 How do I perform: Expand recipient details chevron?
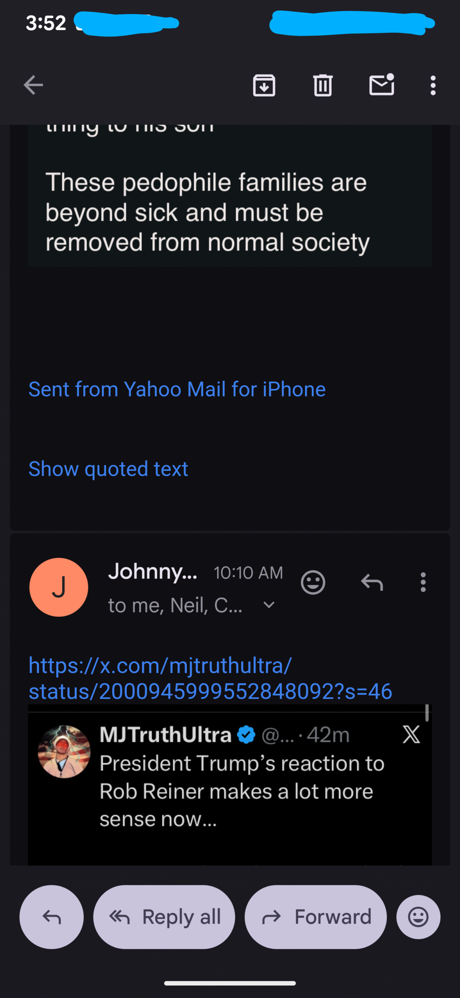pos(269,605)
